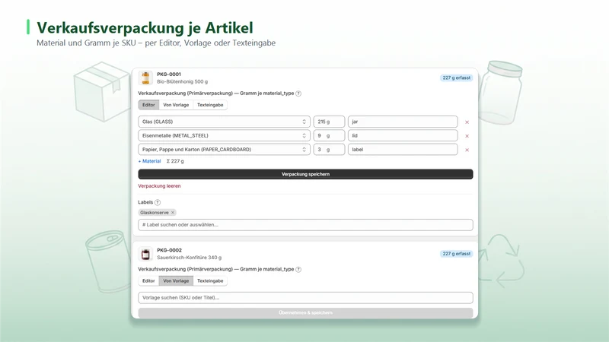
Task: Click the 'lid' component field
Action: tap(403, 136)
